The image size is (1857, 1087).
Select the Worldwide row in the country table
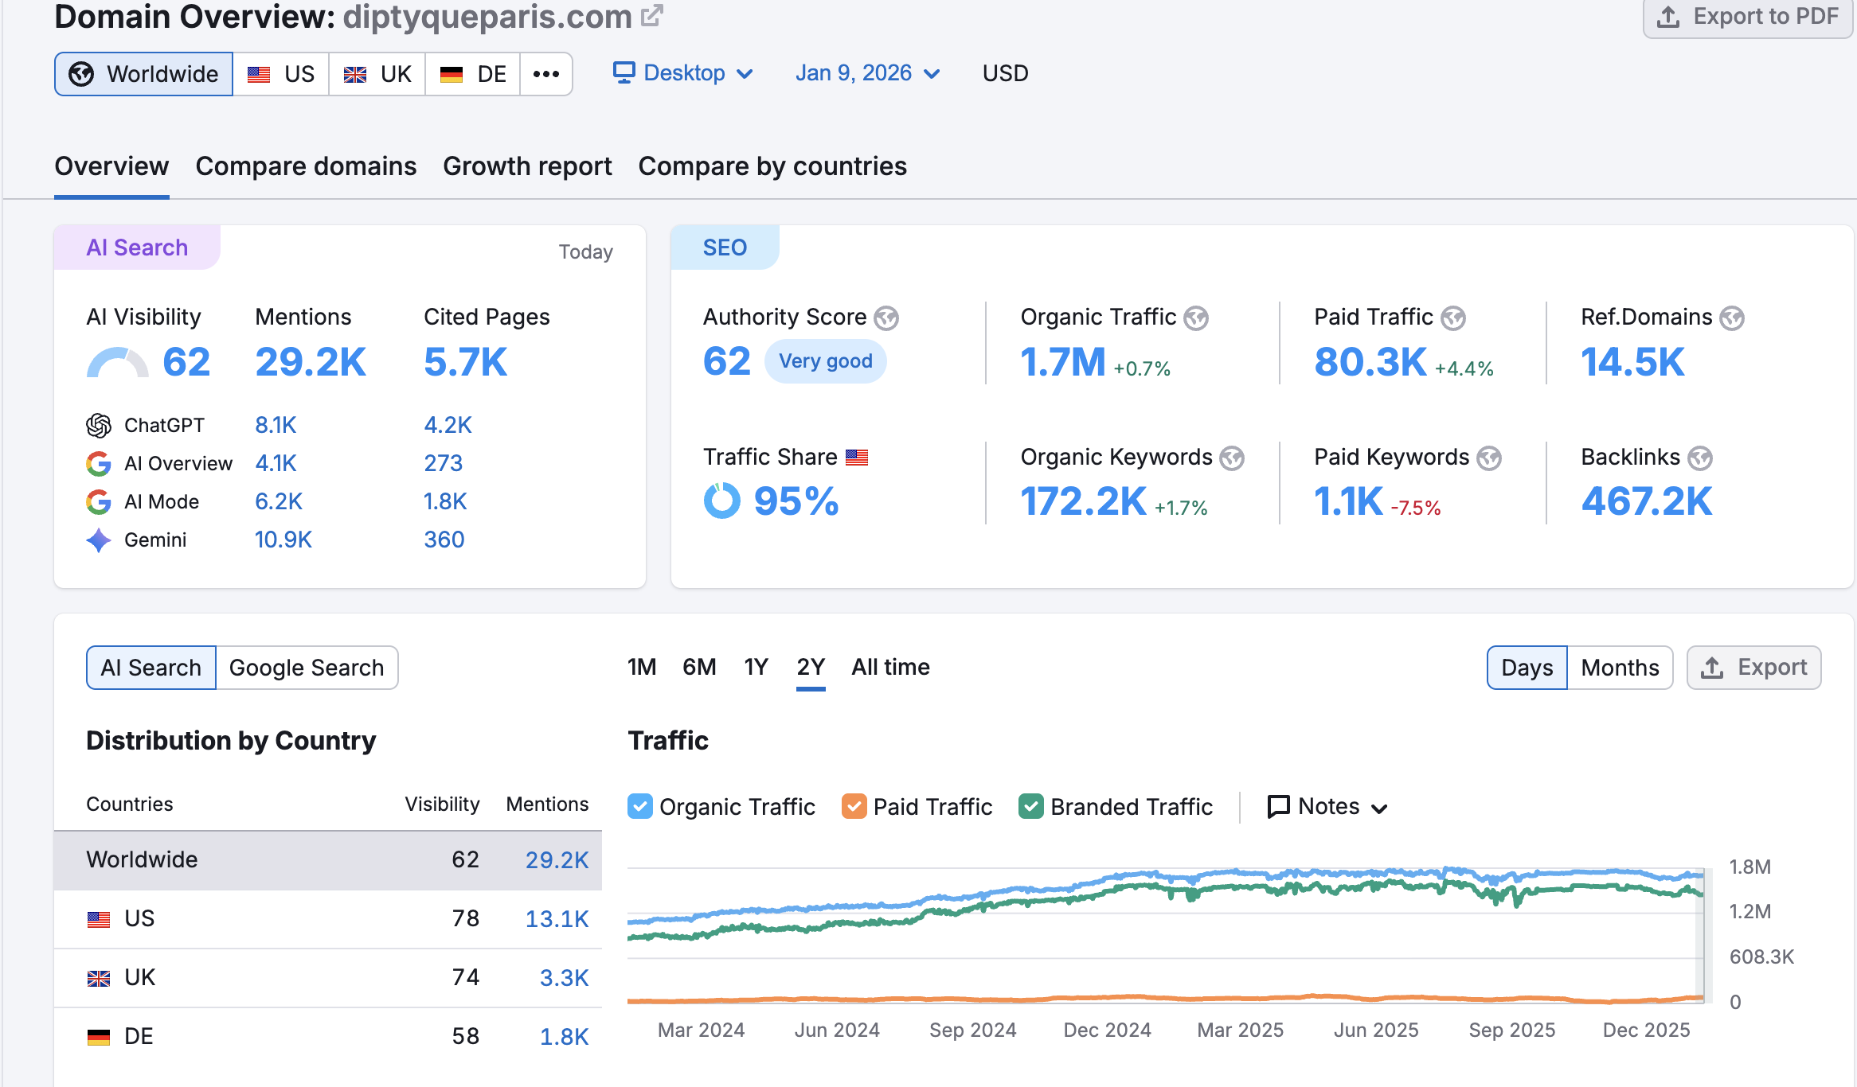coord(328,860)
